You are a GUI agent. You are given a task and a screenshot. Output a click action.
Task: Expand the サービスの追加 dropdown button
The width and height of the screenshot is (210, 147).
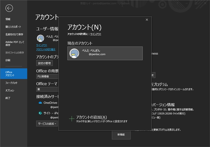[47, 124]
